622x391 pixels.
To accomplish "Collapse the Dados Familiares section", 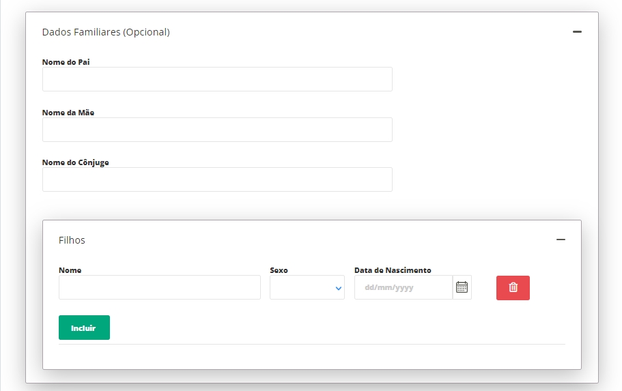I will pos(577,32).
